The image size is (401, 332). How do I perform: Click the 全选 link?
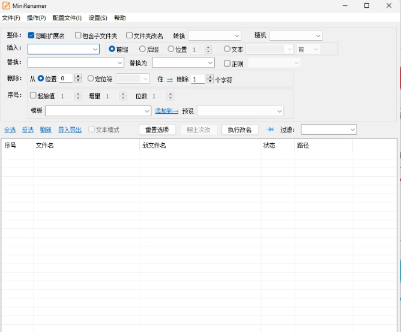[10, 129]
